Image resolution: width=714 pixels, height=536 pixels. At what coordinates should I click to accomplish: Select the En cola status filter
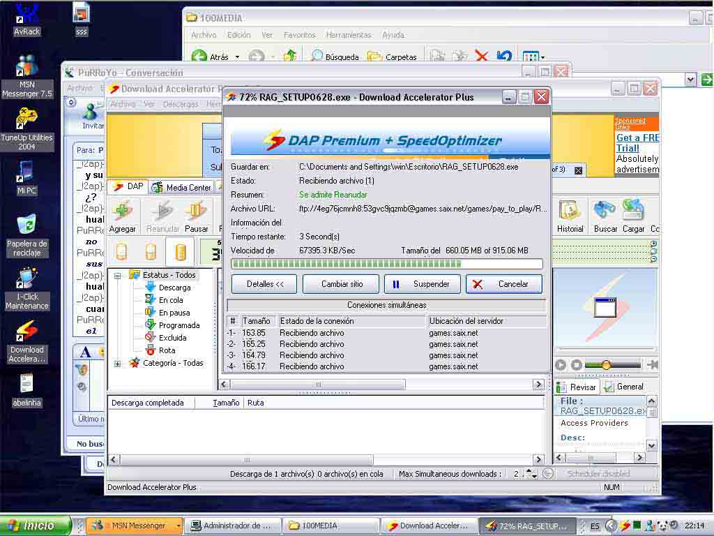click(x=164, y=300)
